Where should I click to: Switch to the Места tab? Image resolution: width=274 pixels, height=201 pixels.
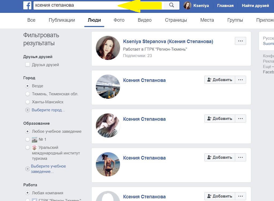pyautogui.click(x=207, y=20)
